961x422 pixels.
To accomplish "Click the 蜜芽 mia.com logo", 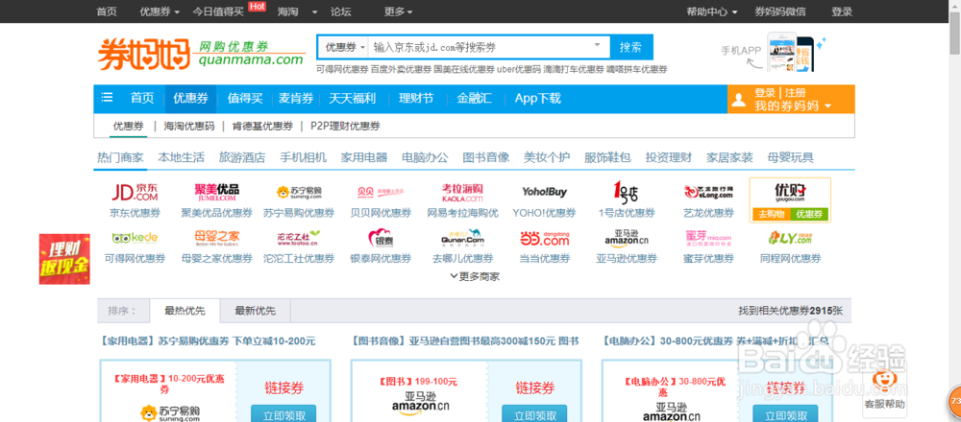I will pos(708,237).
